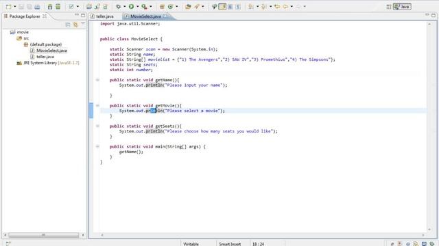Screen dimensions: 439x246
Task: Click the Save All toolbar icon
Action: (x=29, y=6)
